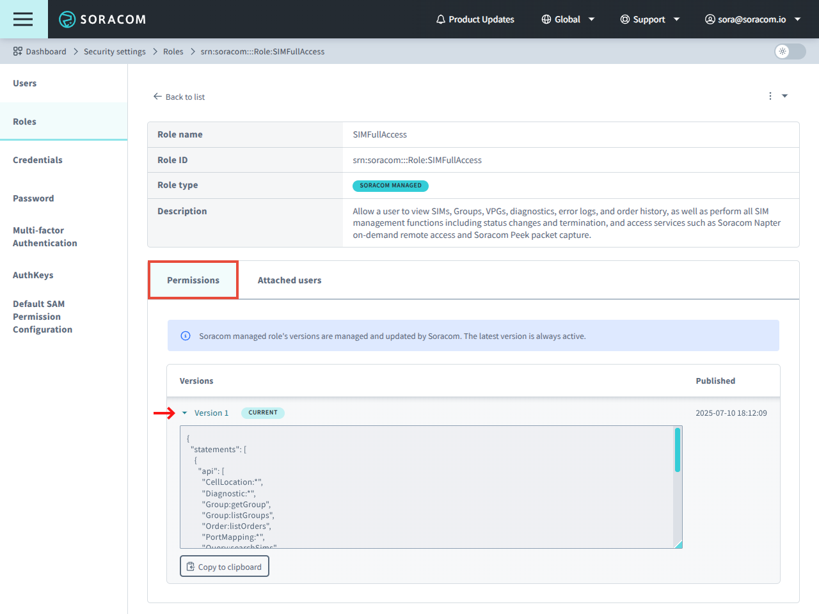This screenshot has height=614, width=819.
Task: Open Multi-factor Authentication in the sidebar
Action: 45,237
